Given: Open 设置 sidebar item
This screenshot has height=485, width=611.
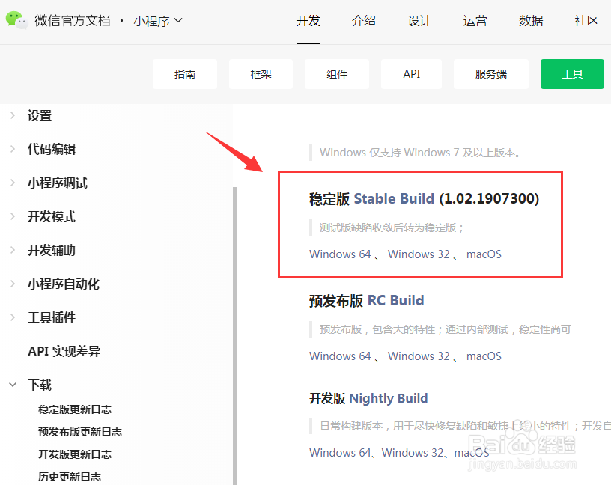Looking at the screenshot, I should (40, 115).
